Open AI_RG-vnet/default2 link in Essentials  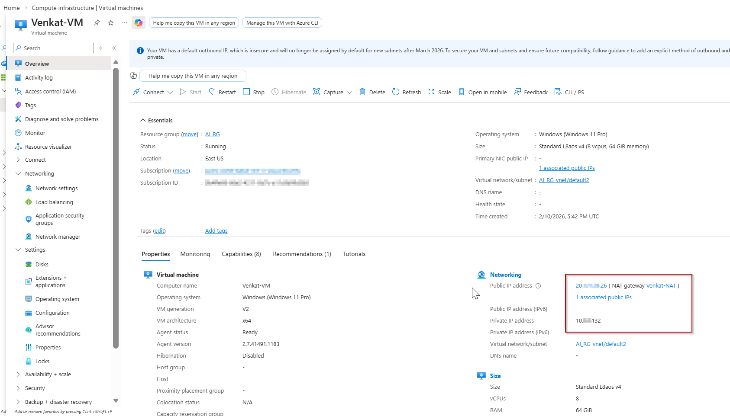(564, 180)
